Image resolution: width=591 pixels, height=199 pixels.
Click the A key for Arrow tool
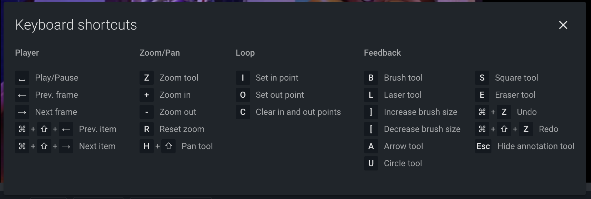coord(371,146)
